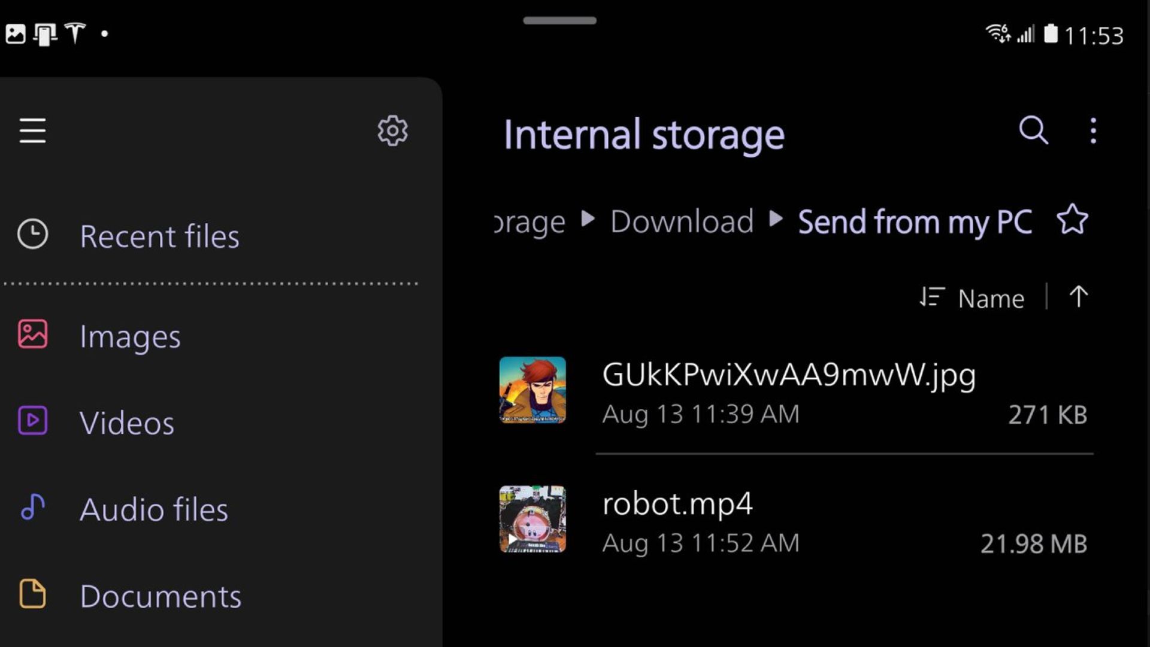Open settings gear menu
1150x647 pixels.
tap(392, 130)
